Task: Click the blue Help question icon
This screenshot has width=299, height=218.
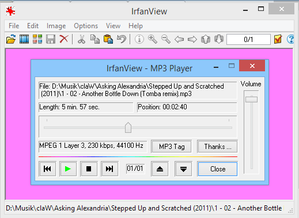Action: (290, 39)
